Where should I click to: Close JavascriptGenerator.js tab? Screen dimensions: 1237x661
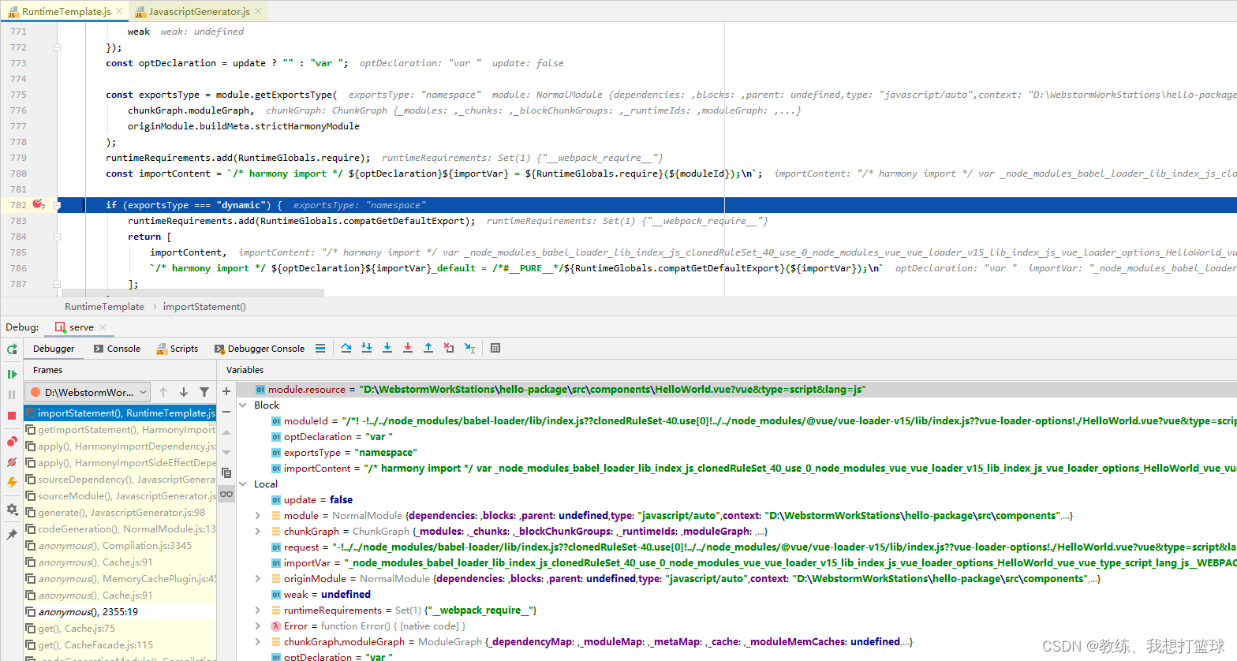coord(258,11)
